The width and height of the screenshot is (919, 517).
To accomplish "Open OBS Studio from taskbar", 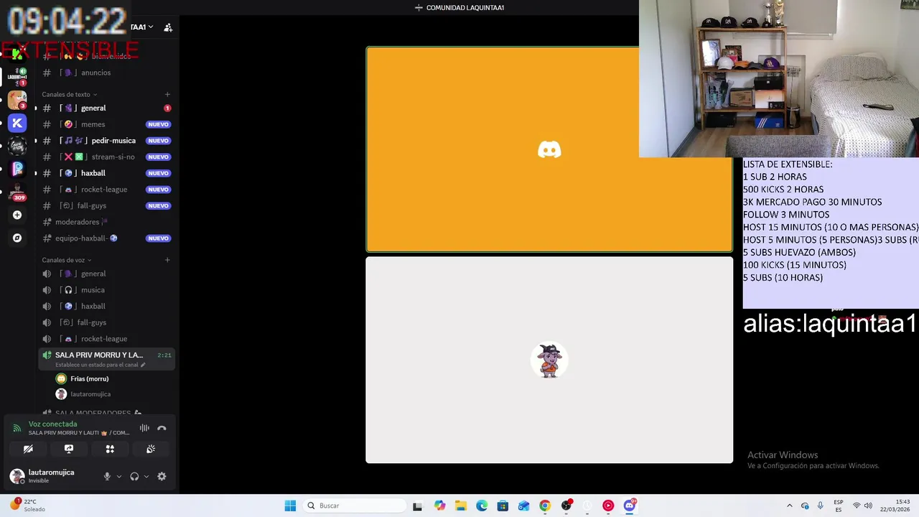I will click(566, 506).
